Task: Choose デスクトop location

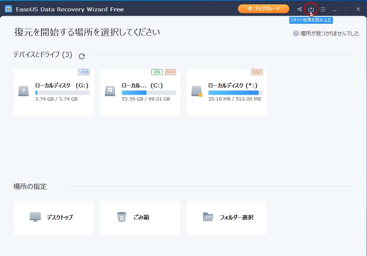Action: [x=54, y=218]
